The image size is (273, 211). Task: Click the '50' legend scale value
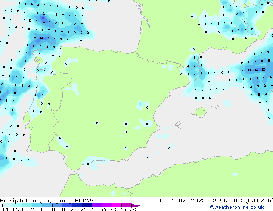133,209
